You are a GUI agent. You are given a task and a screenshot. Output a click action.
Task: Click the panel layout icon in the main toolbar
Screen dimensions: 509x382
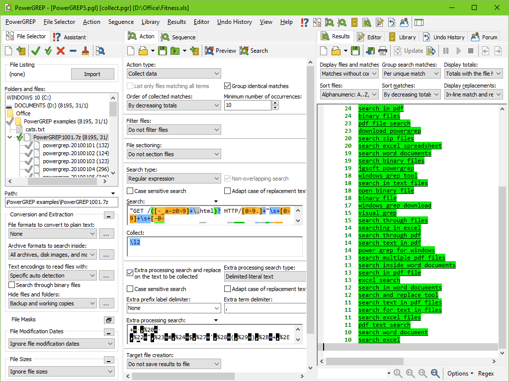pyautogui.click(x=419, y=22)
